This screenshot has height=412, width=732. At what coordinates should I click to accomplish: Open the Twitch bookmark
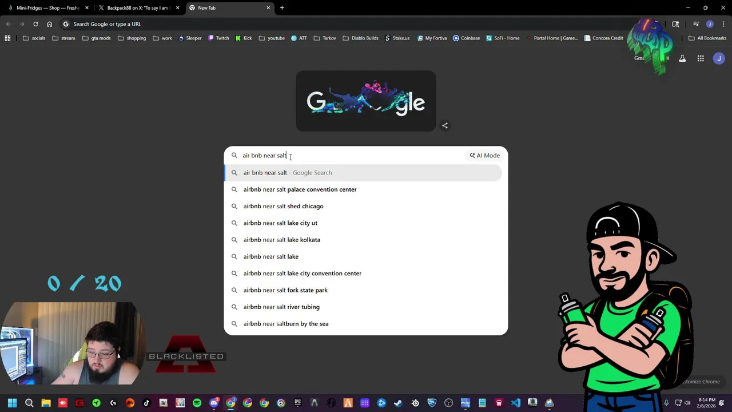[x=218, y=38]
